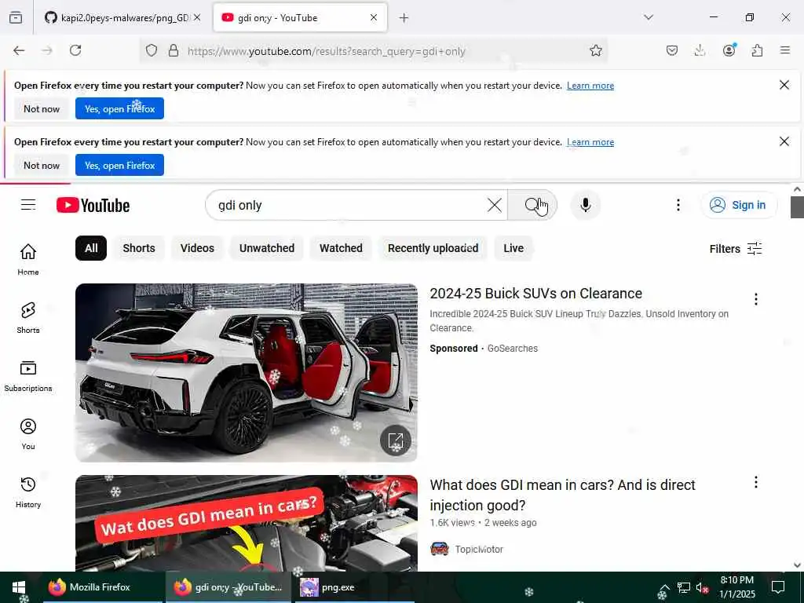
Task: Go to the YouTube home logo
Action: (x=93, y=205)
